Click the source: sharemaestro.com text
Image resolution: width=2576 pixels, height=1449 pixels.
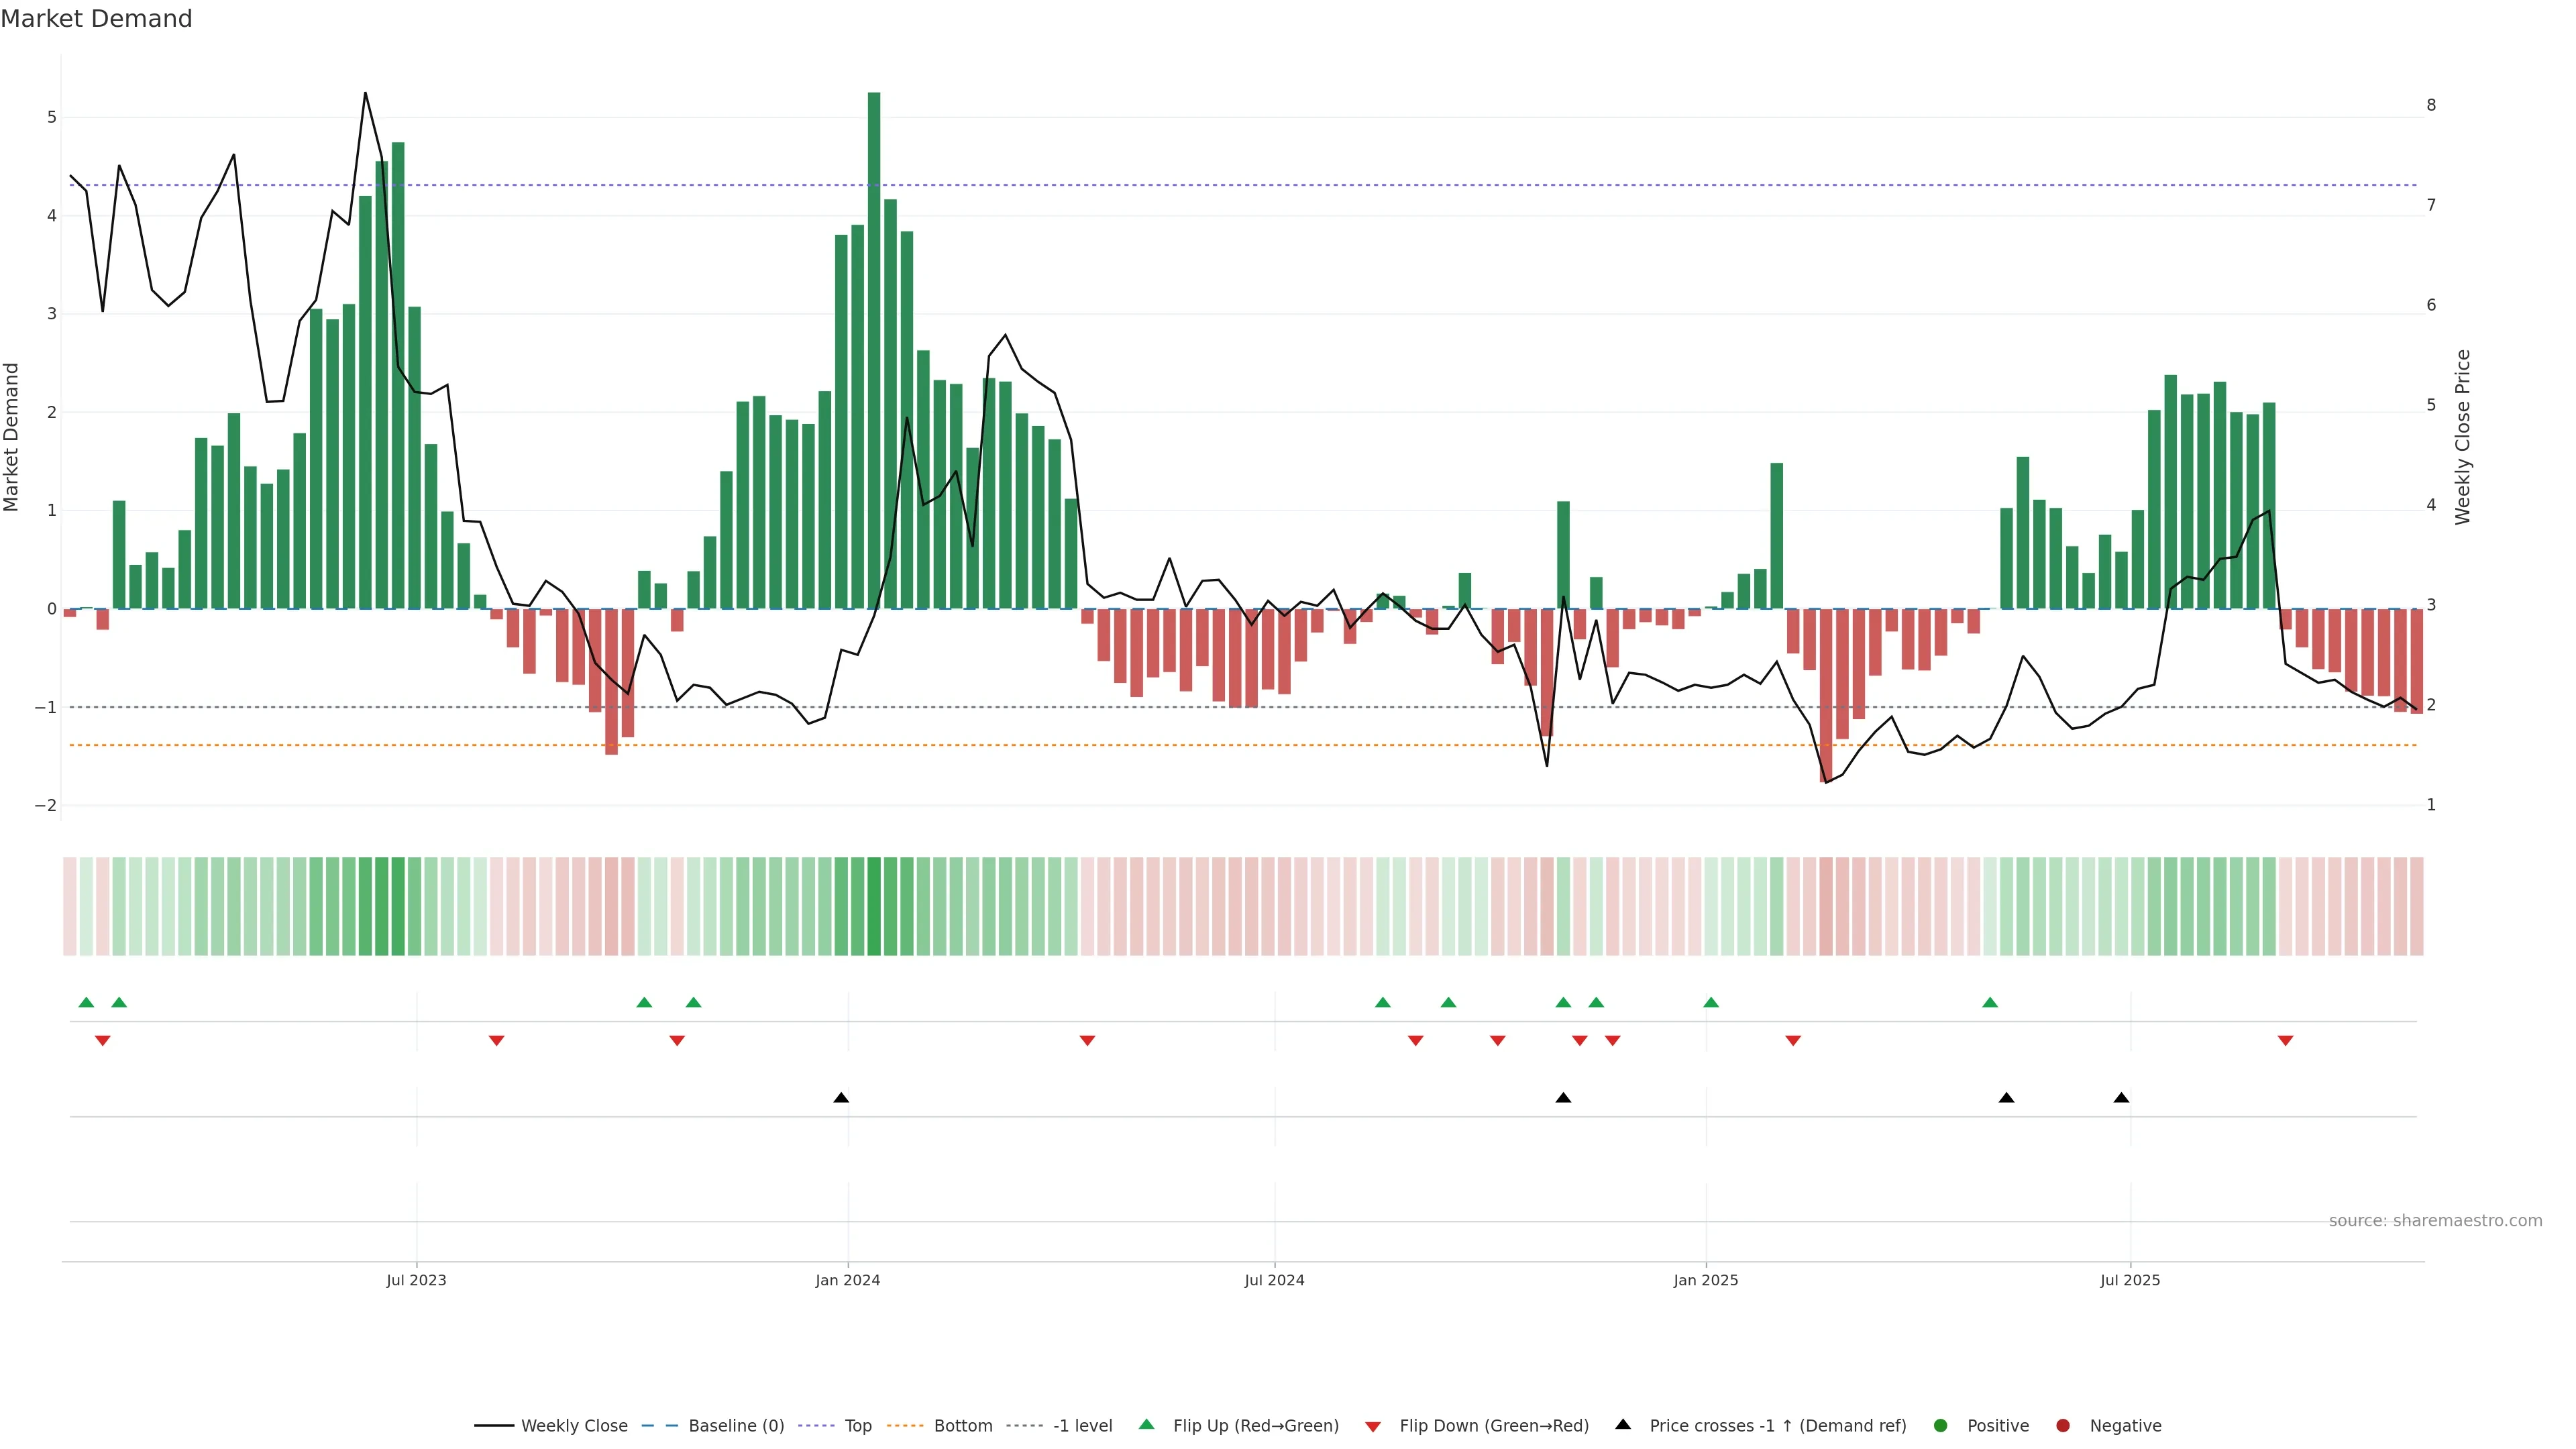pos(2435,1221)
